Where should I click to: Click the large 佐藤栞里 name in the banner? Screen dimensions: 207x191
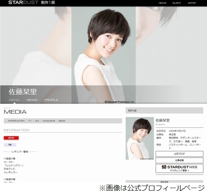click(23, 92)
